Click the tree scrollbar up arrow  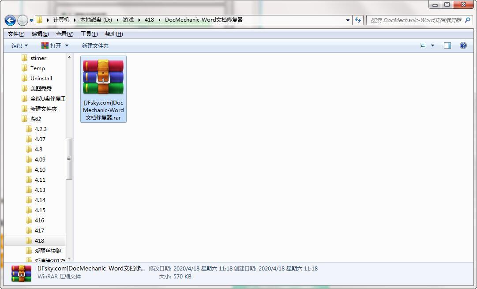pos(69,57)
